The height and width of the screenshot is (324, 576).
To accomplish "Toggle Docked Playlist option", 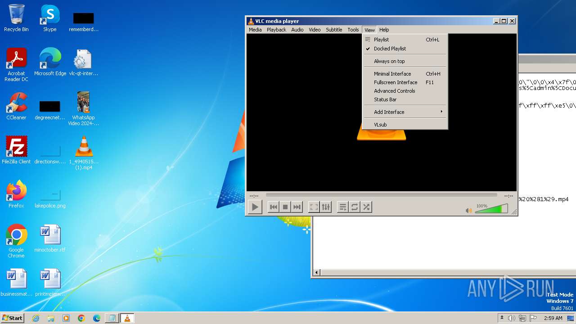I will pos(405,49).
